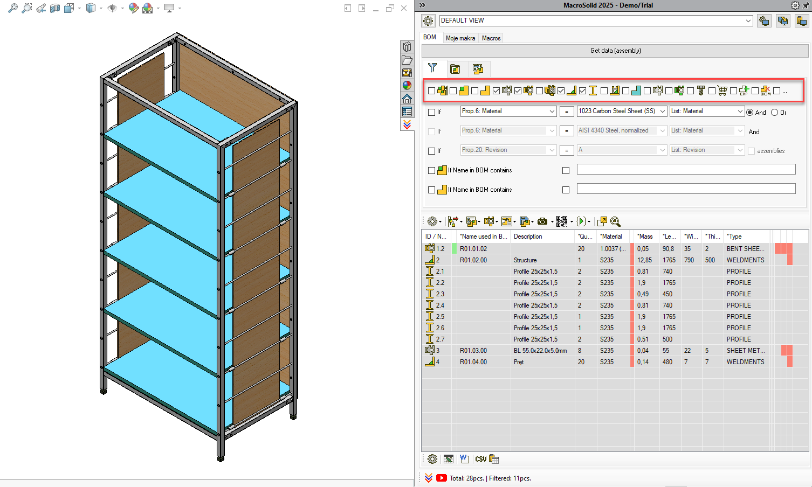
Task: Open the Appearances color ball task pane tab
Action: click(x=407, y=85)
